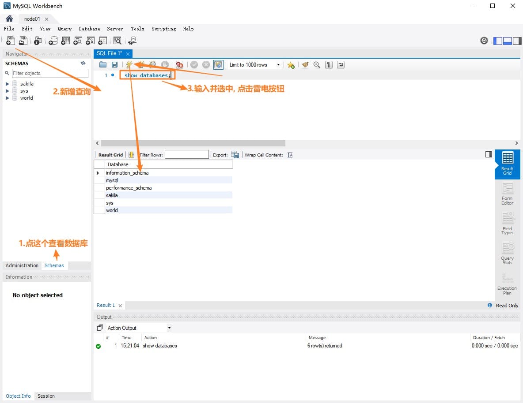Click the execute query lightning bolt icon
The width and height of the screenshot is (523, 403).
(129, 65)
